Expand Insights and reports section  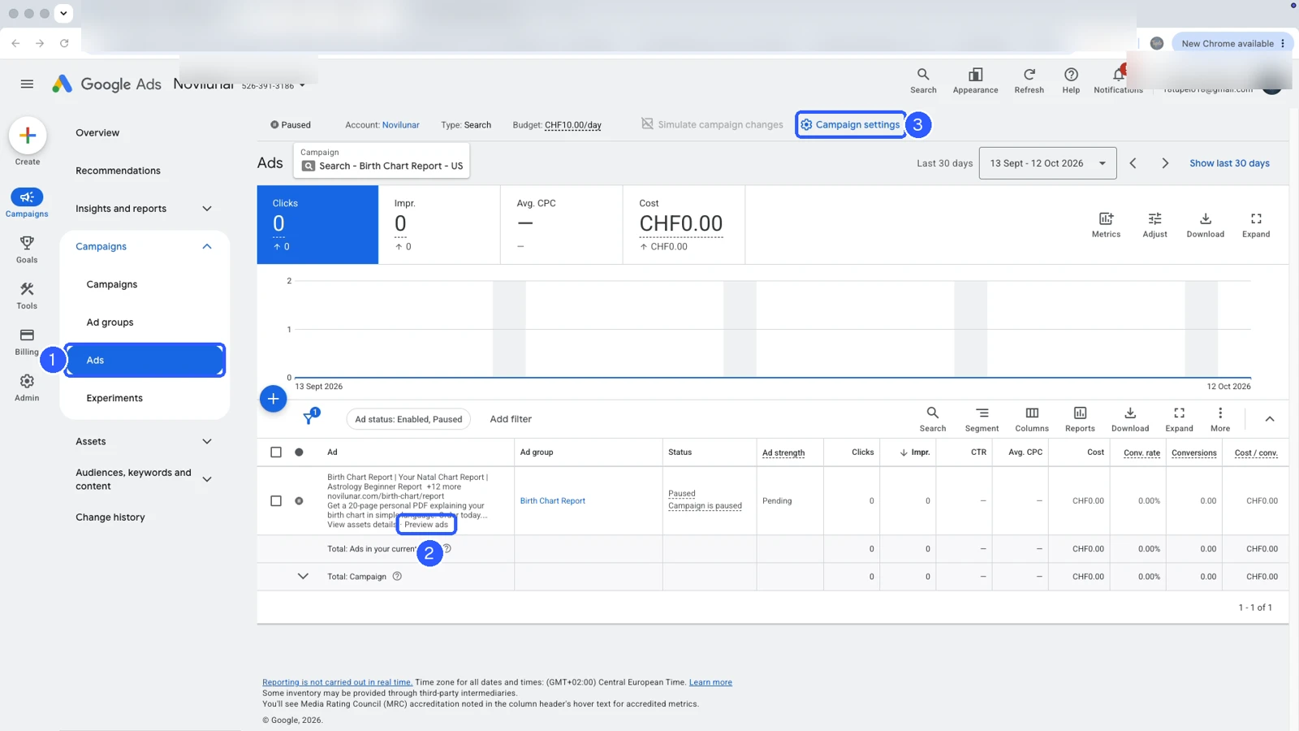pos(207,209)
